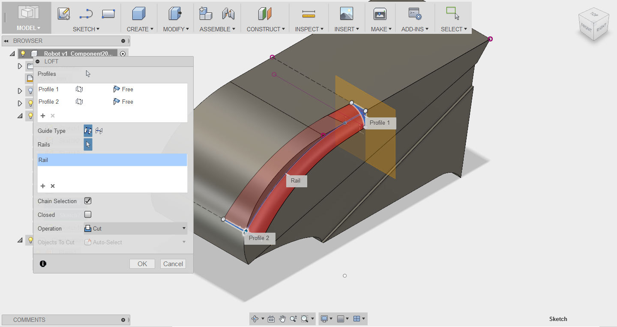Open the Operation dropdown set to Cut
The width and height of the screenshot is (617, 327).
[x=135, y=228]
